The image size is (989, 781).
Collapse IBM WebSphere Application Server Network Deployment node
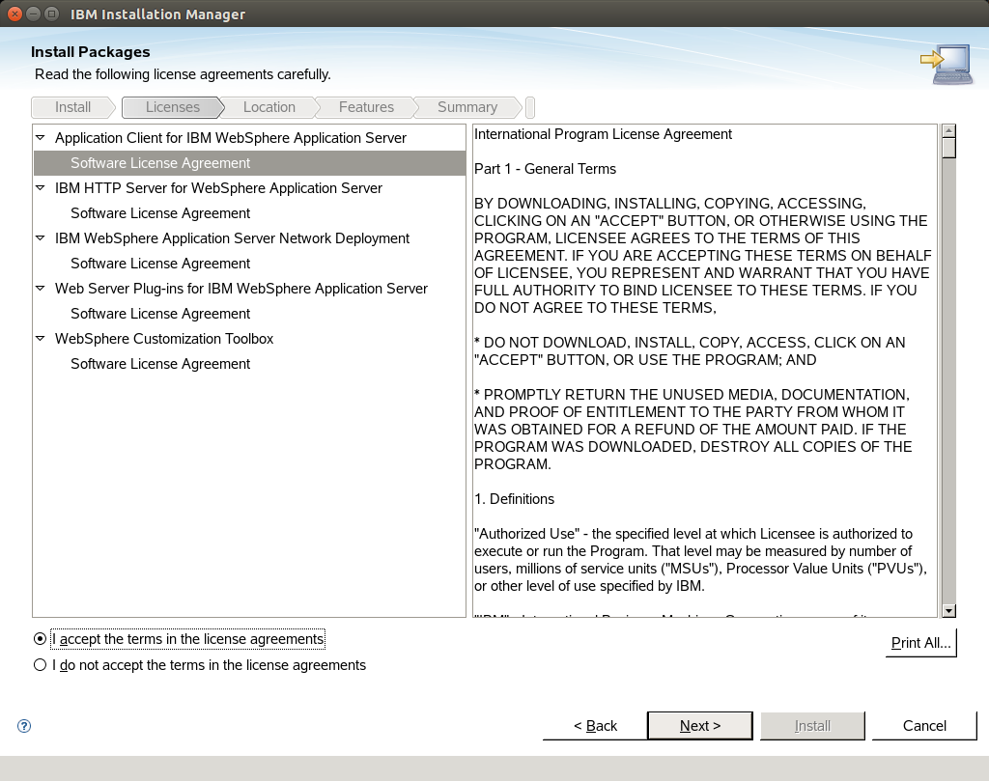pos(41,238)
